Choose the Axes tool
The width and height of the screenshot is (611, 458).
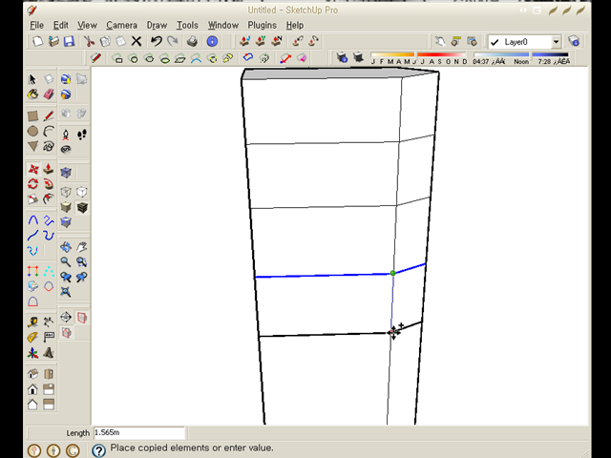32,353
